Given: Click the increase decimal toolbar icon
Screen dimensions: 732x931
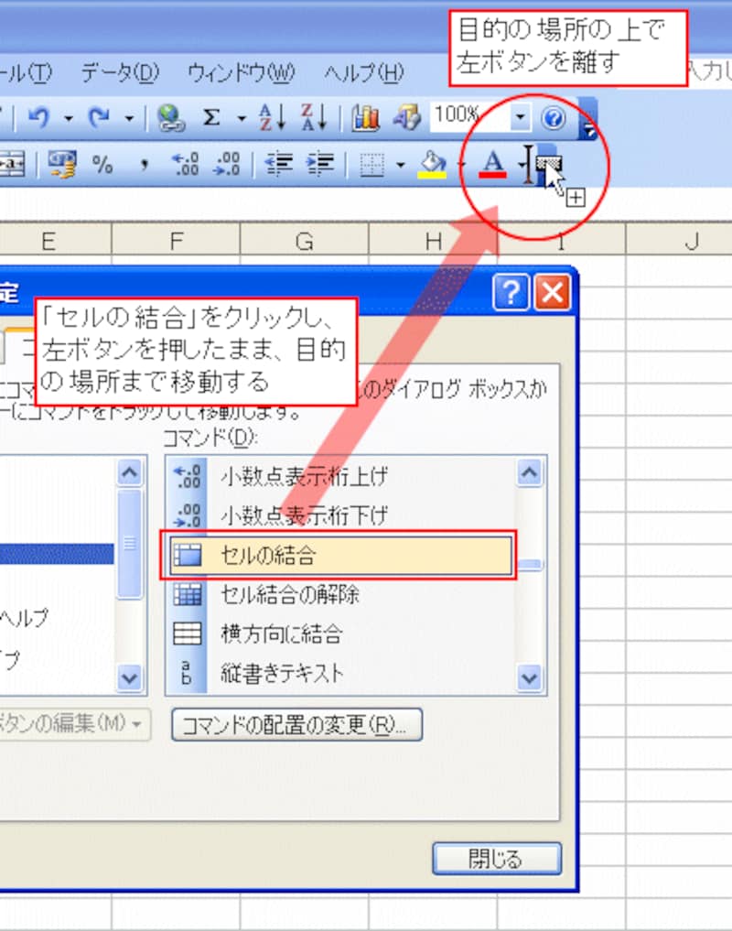Looking at the screenshot, I should 186,164.
